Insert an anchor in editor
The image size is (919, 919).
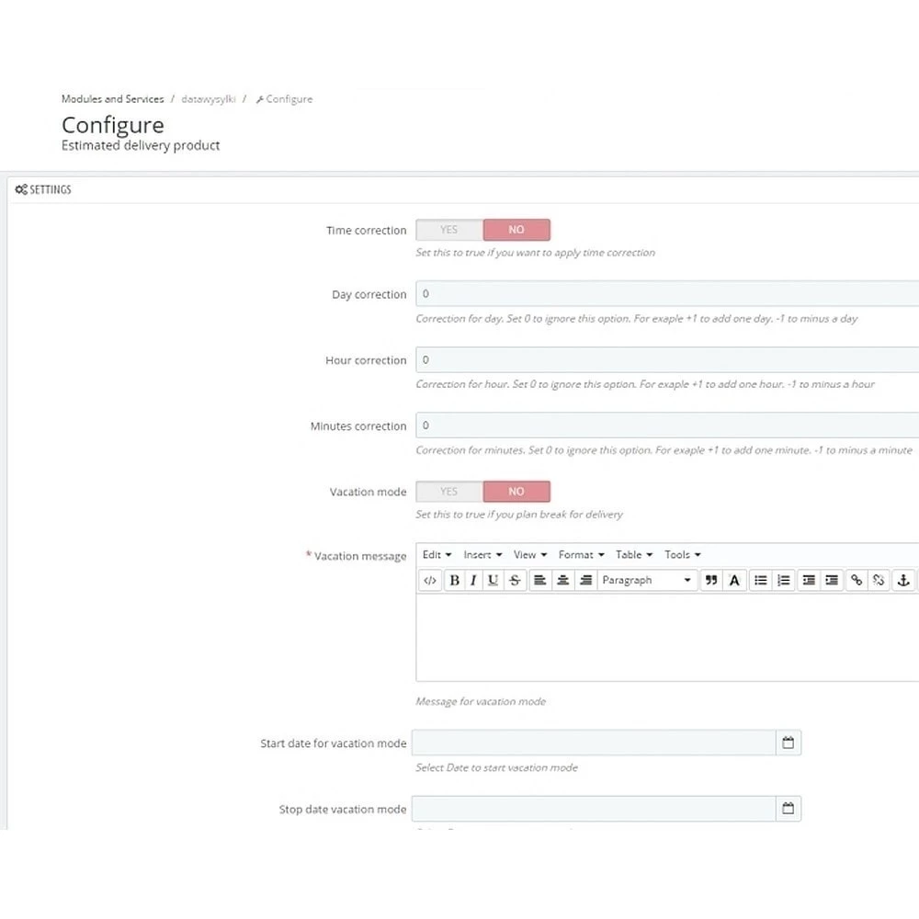pyautogui.click(x=903, y=580)
